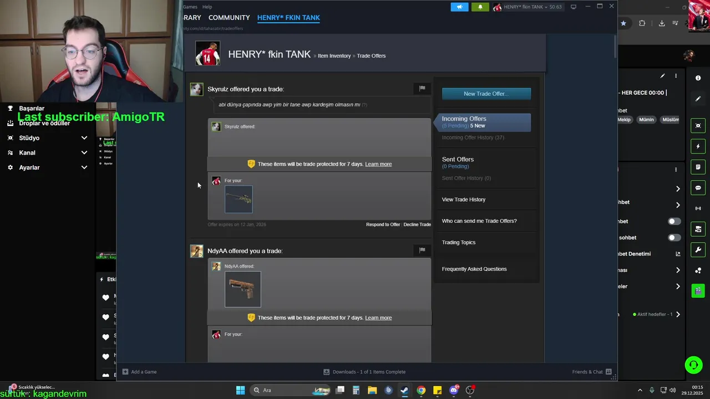
Task: Open Friends & Chat icon in Steam
Action: pyautogui.click(x=608, y=372)
